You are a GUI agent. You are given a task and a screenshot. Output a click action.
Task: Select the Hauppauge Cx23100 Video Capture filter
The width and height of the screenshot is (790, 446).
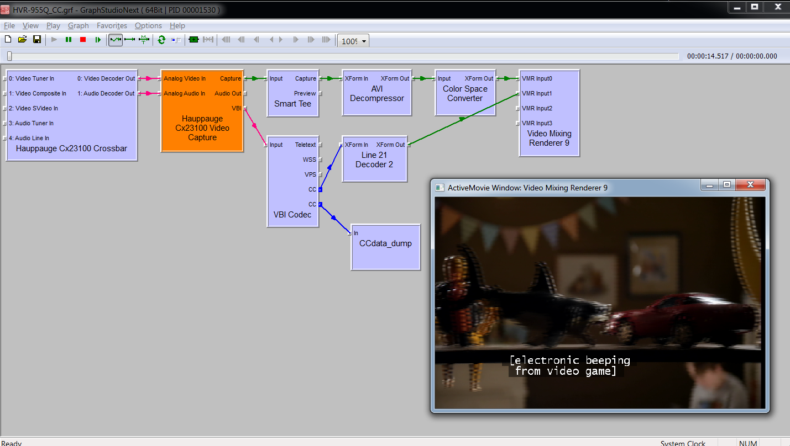coord(202,128)
